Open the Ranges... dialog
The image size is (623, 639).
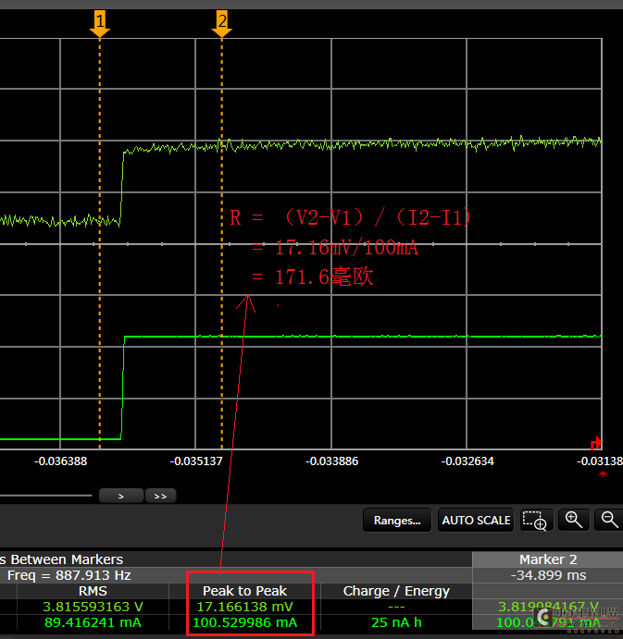point(397,520)
